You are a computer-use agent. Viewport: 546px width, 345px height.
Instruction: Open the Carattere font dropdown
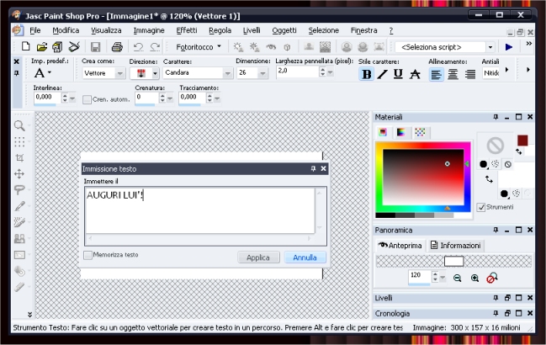[226, 73]
